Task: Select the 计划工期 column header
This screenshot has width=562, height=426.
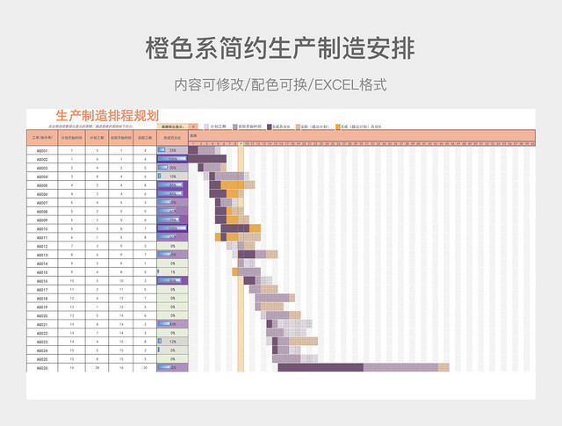Action: pos(97,138)
